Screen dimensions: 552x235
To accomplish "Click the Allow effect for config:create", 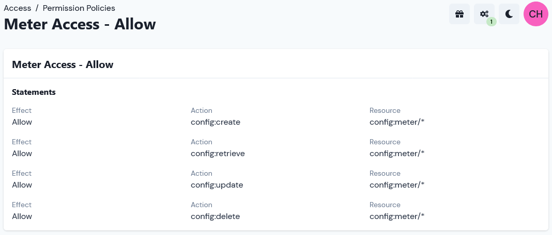I will (x=22, y=122).
